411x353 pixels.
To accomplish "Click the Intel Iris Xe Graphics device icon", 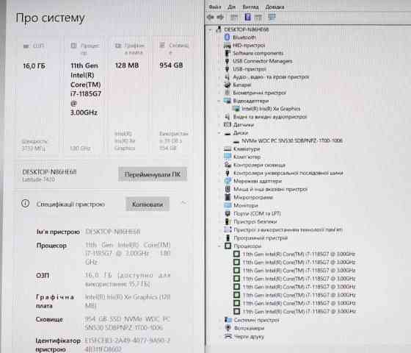I will tap(236, 109).
